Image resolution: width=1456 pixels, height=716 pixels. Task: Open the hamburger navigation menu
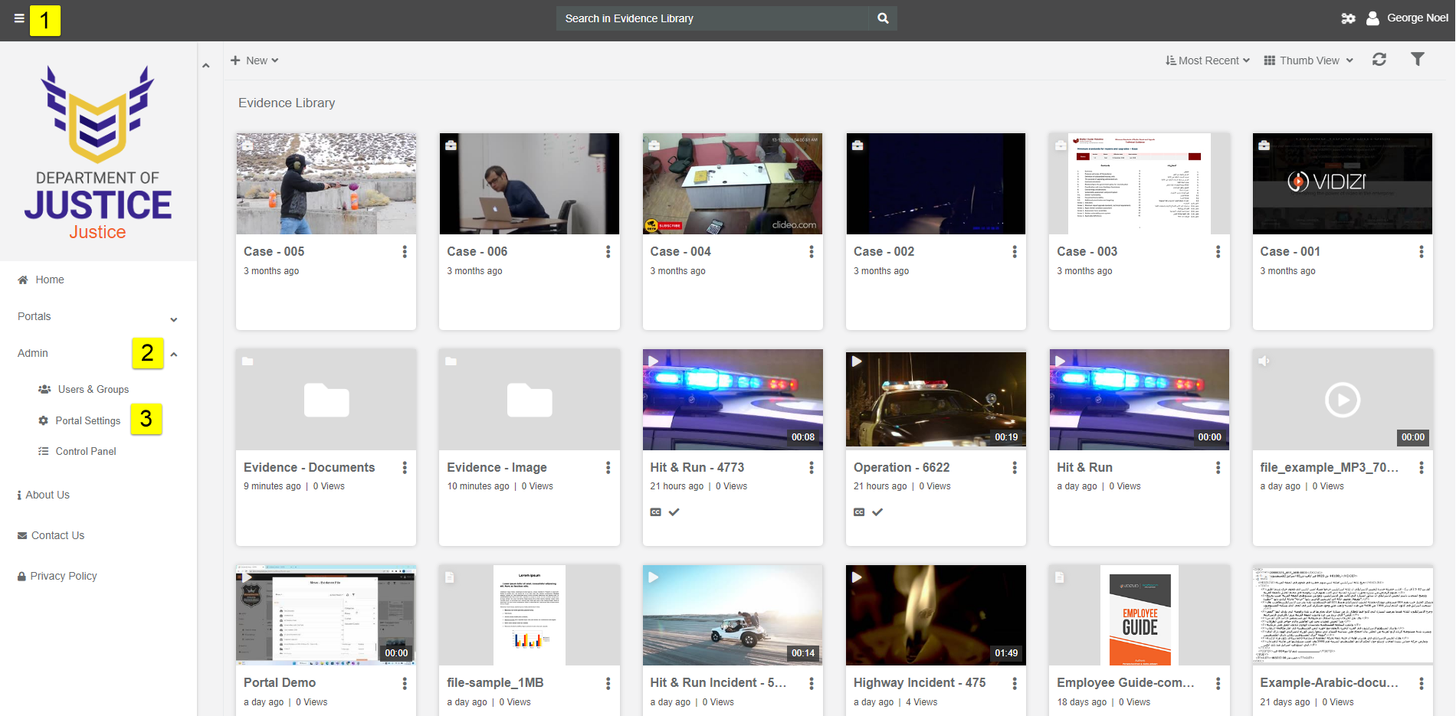19,18
